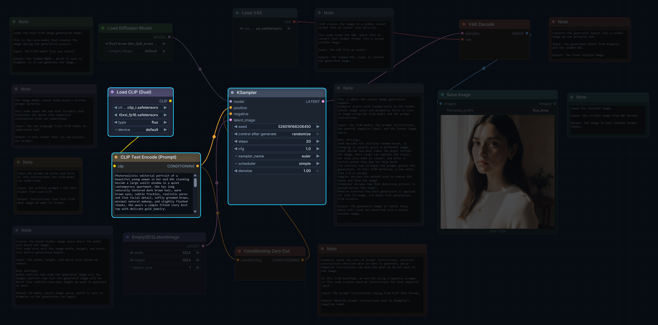Open the weight_dtype dropdown
Image resolution: width=658 pixels, height=325 pixels.
point(135,51)
